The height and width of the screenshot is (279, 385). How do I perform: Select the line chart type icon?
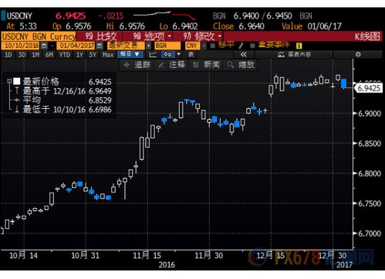click(x=153, y=54)
